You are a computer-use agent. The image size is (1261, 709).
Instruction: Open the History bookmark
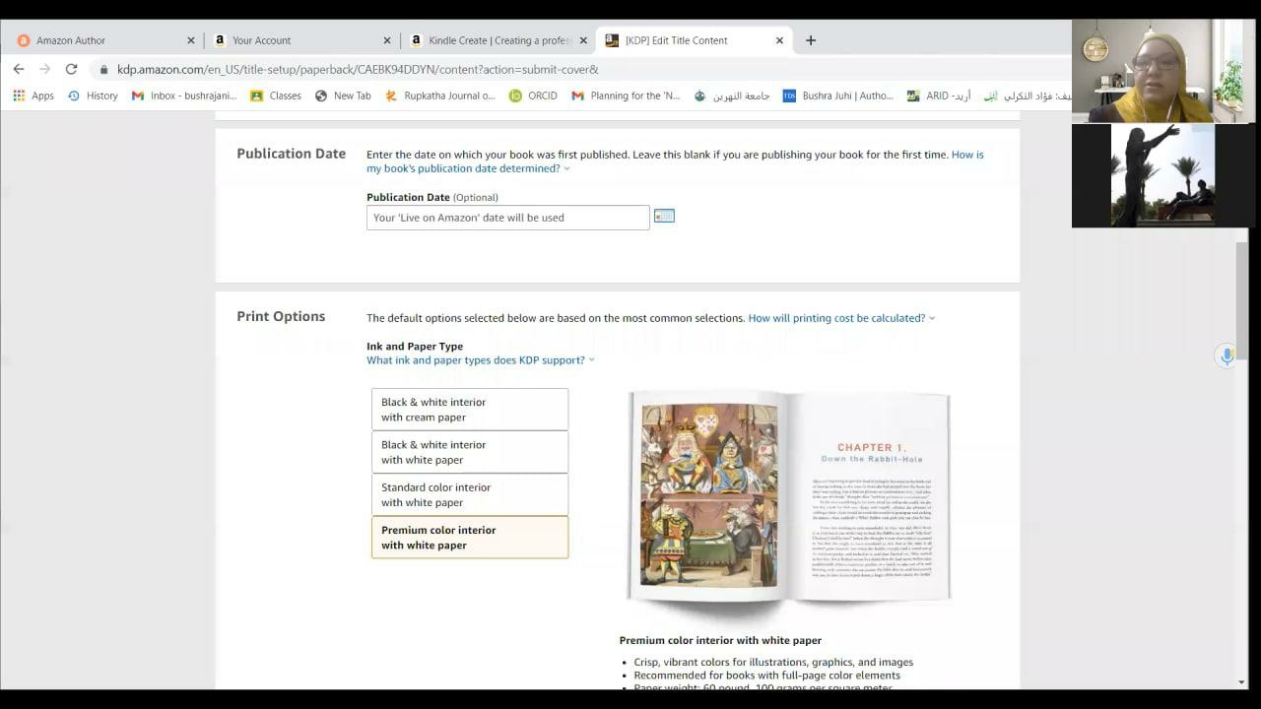pos(93,96)
